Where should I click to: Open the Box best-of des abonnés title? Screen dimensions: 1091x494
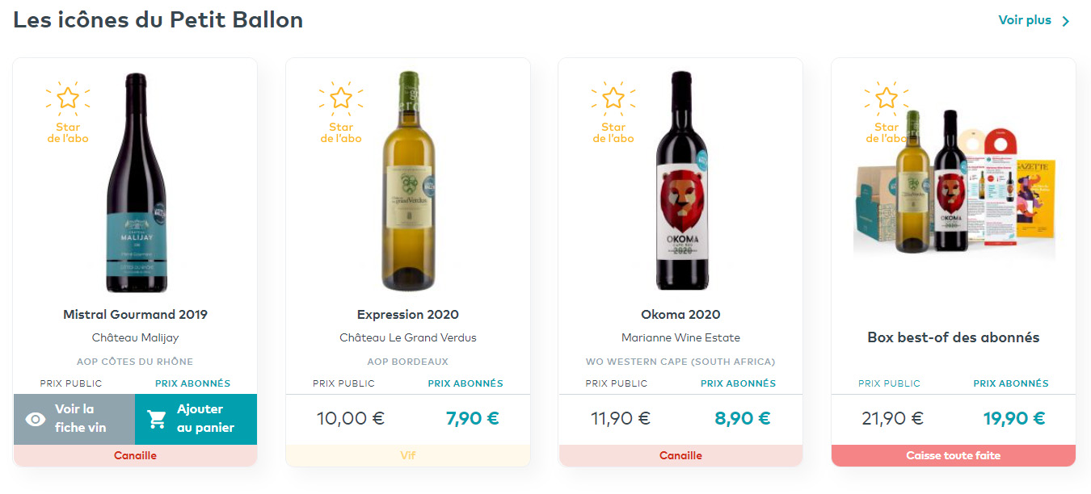coord(953,337)
